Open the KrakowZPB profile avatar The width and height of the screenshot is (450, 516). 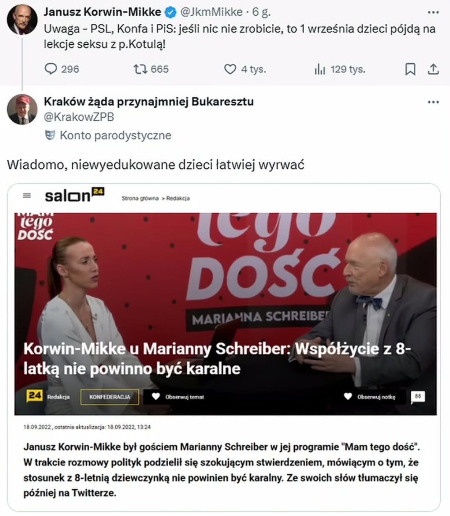[22, 110]
